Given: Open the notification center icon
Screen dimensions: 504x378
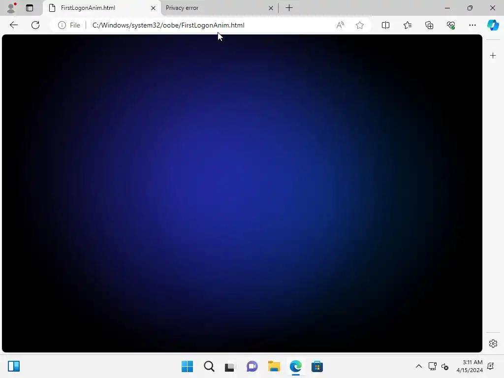Looking at the screenshot, I should point(491,366).
